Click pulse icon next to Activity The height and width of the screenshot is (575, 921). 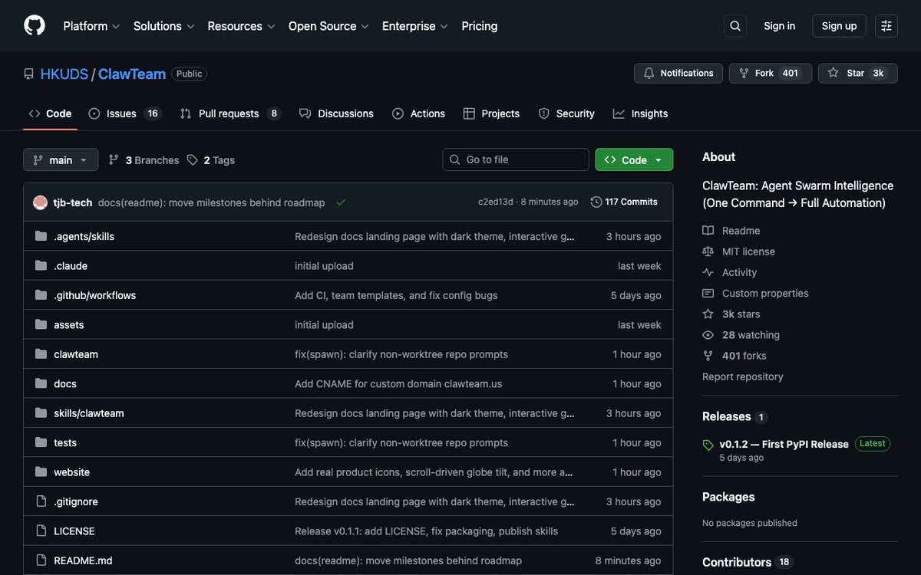(x=708, y=272)
